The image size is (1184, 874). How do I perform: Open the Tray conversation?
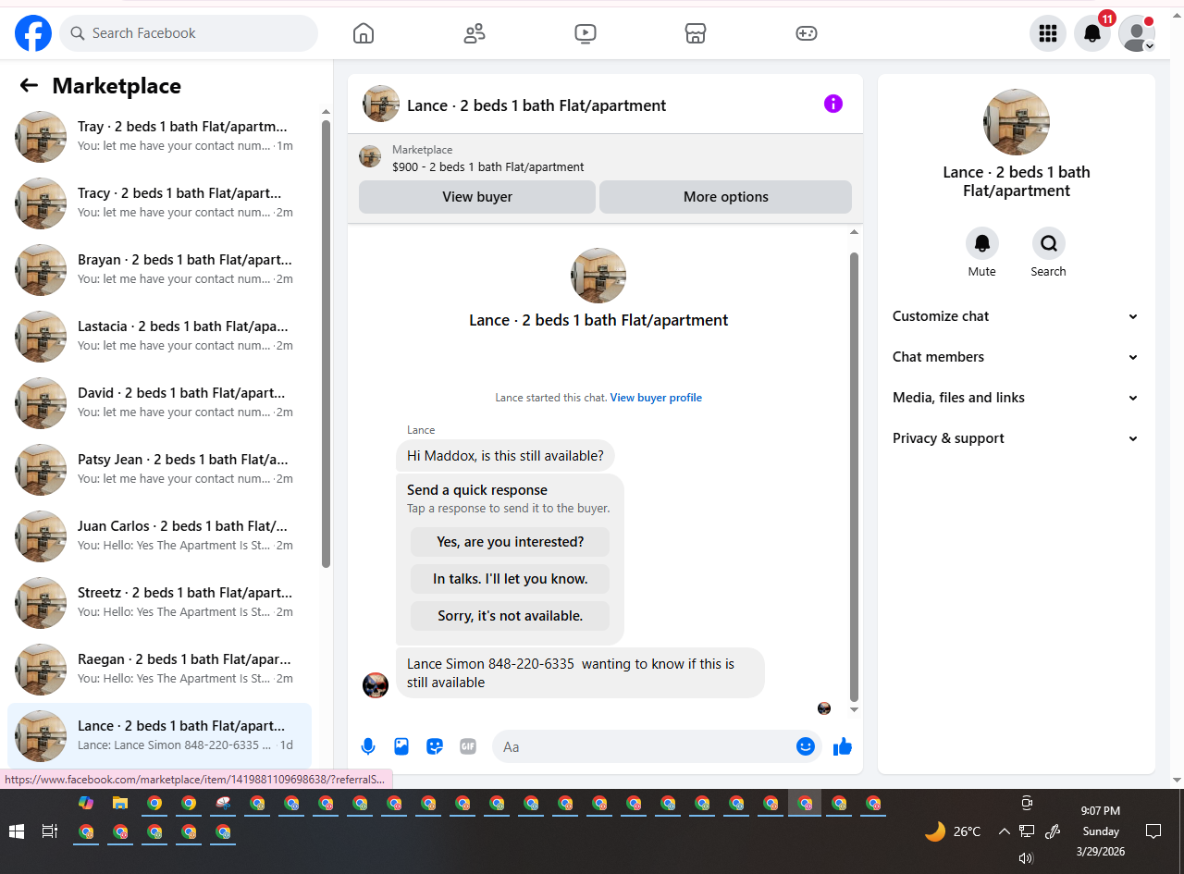coord(159,137)
